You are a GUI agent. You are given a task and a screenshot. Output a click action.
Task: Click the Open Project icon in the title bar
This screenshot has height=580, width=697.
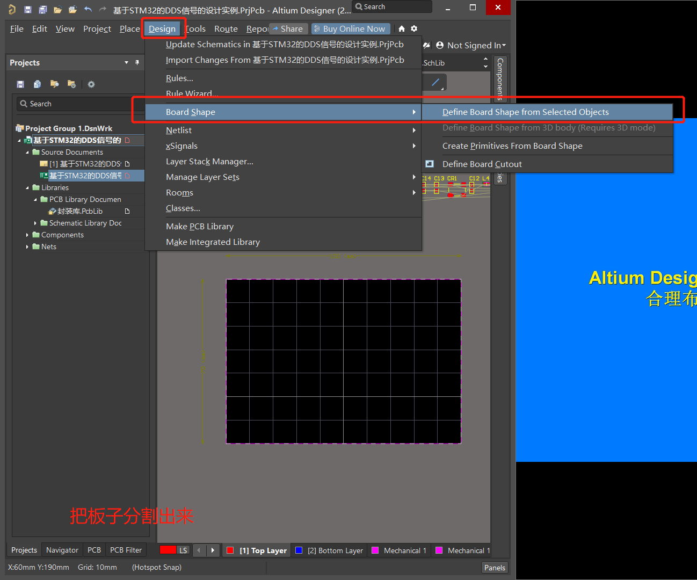pos(72,9)
